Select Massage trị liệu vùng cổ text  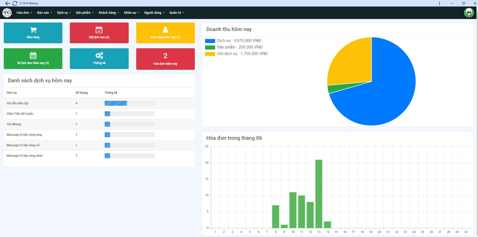pos(23,145)
